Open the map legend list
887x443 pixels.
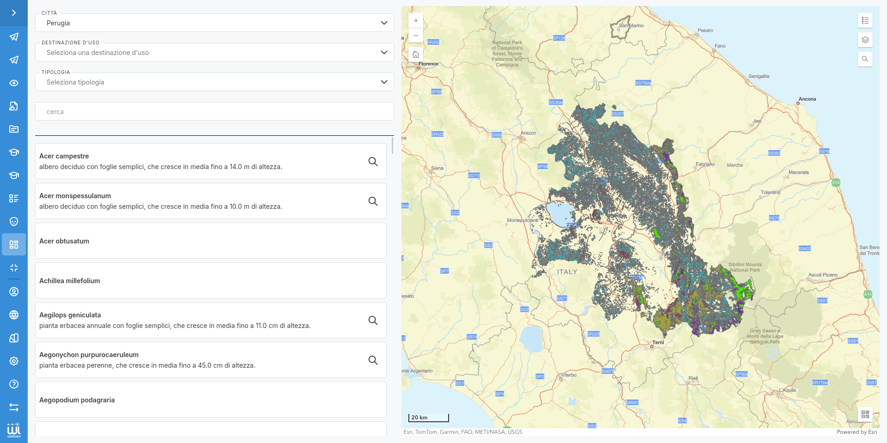pos(865,21)
